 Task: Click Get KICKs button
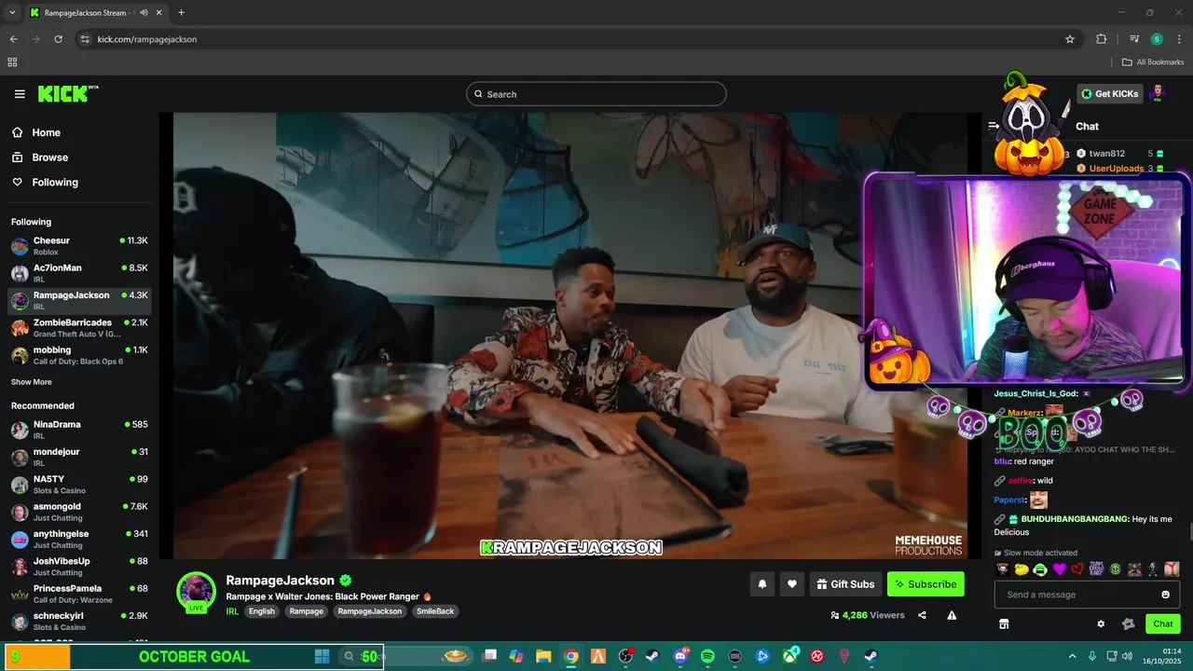coord(1110,93)
